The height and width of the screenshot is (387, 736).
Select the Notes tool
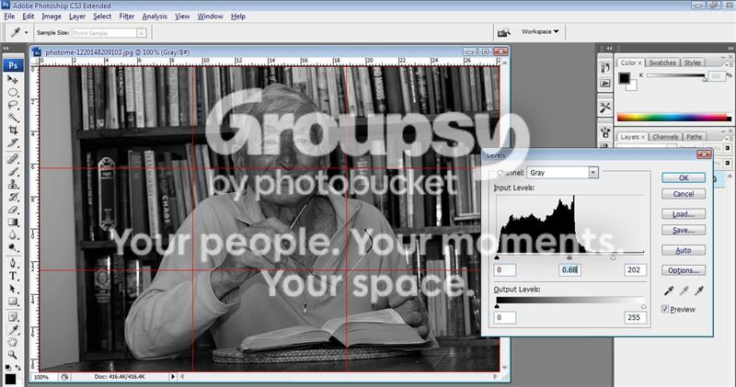[13, 317]
